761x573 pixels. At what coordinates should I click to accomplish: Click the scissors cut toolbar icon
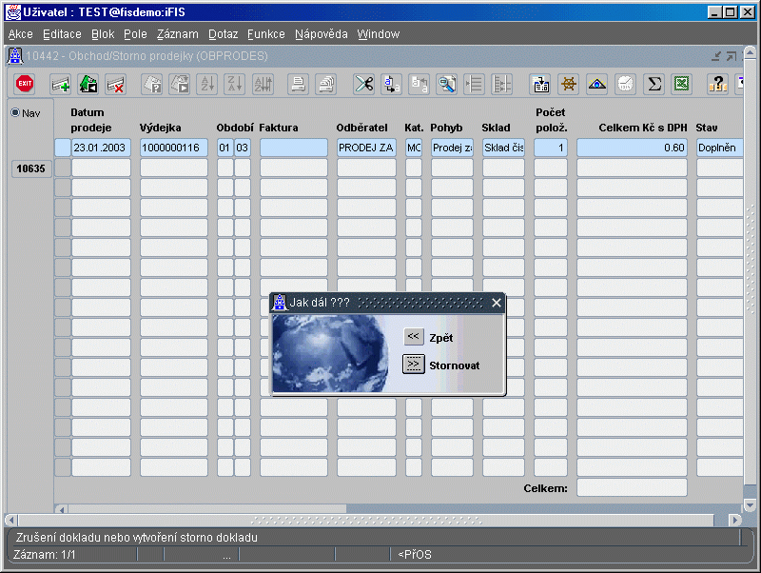(363, 84)
